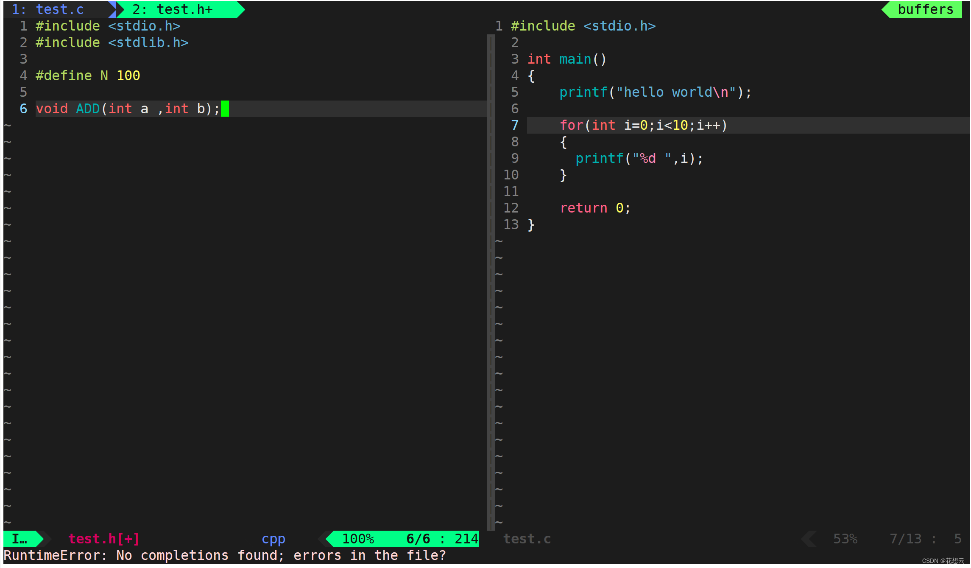Click the 100% position indicator
This screenshot has height=568, width=971.
pyautogui.click(x=358, y=539)
